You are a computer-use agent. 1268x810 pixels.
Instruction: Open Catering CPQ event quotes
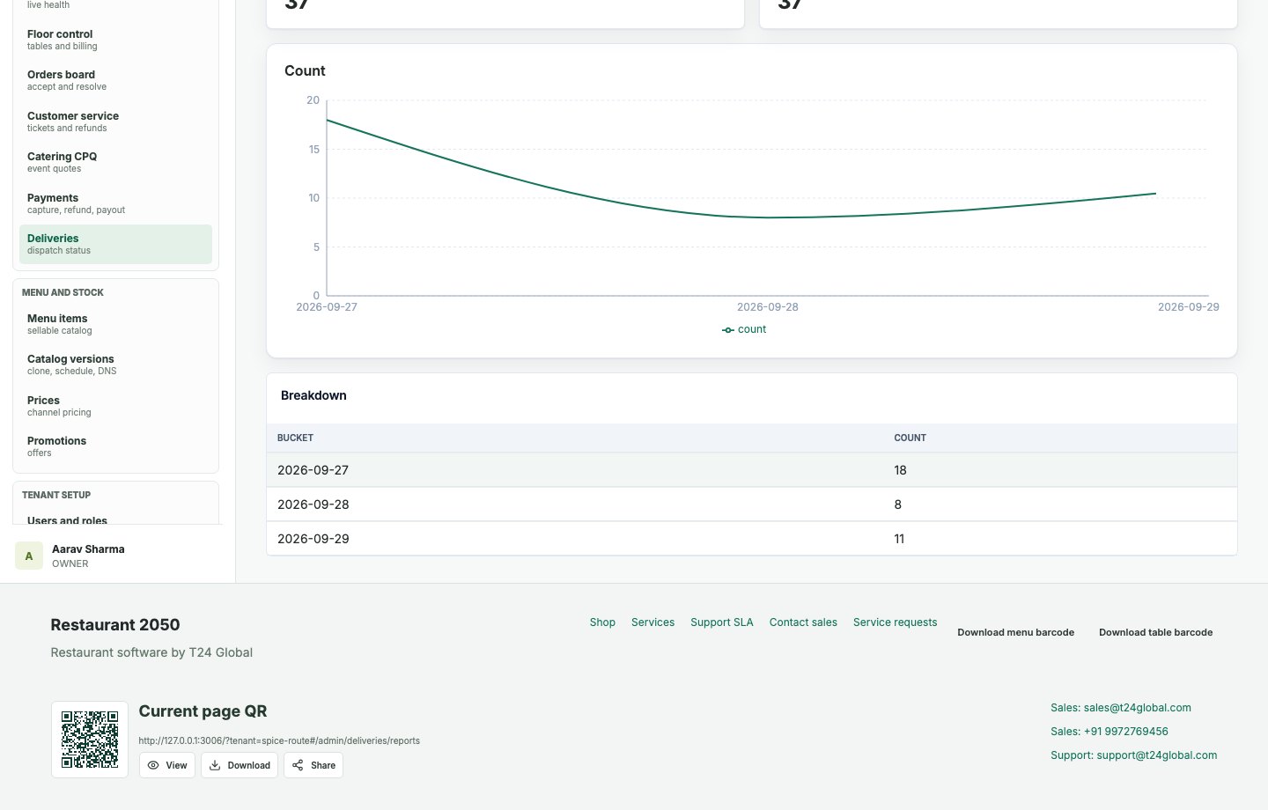click(115, 162)
